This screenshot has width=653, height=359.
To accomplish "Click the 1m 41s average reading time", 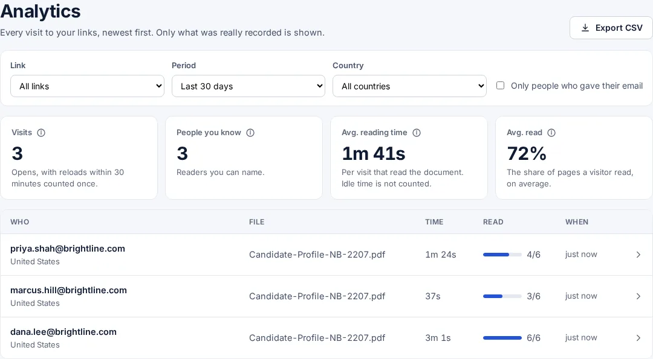I will 374,154.
